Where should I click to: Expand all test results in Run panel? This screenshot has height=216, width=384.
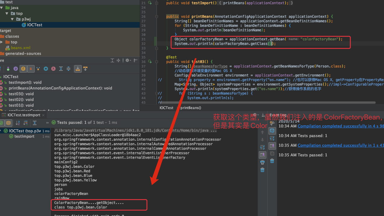point(35,123)
